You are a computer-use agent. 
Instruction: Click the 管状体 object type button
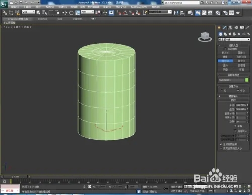(x=241, y=61)
